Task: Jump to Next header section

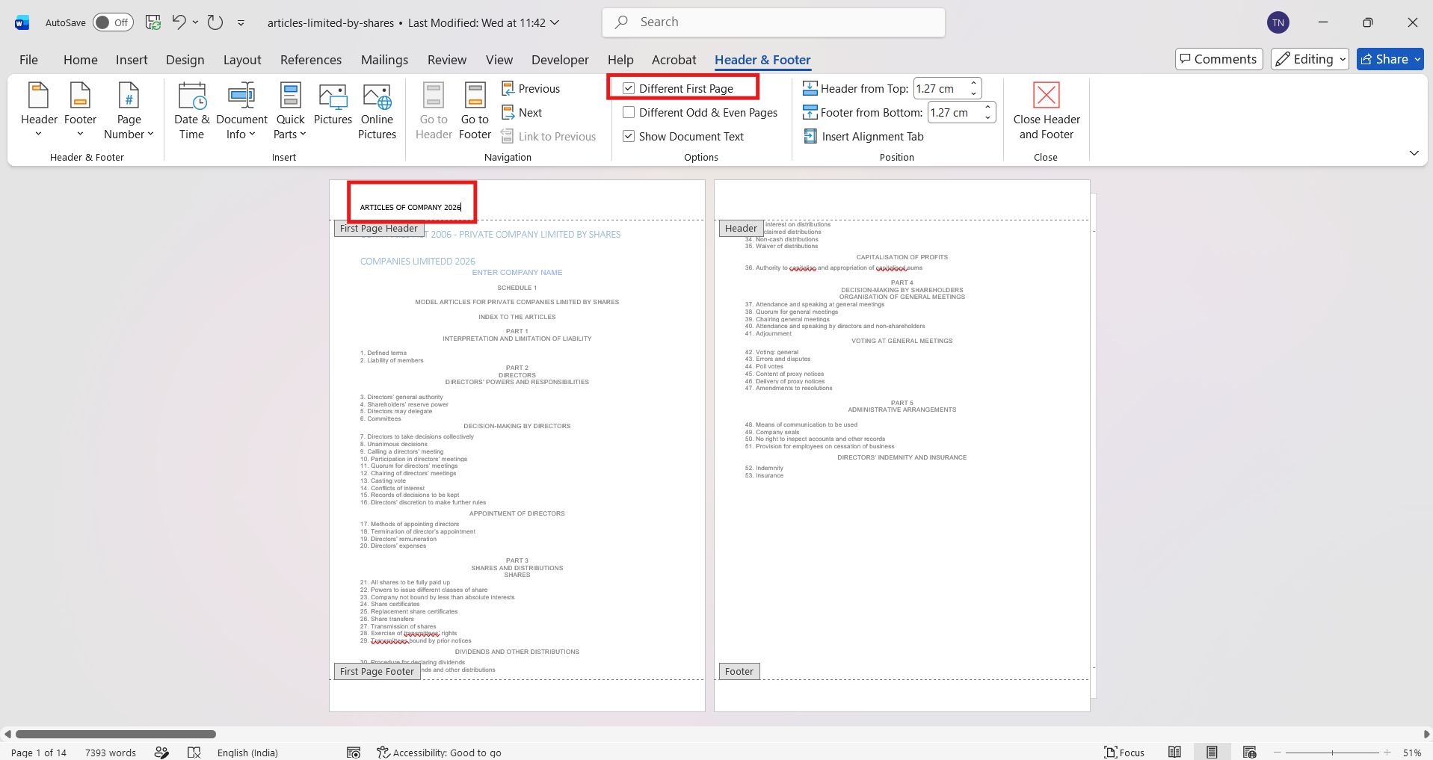Action: [522, 112]
